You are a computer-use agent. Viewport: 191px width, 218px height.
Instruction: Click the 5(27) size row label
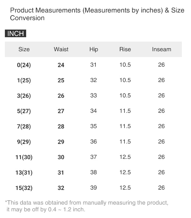(x=24, y=111)
